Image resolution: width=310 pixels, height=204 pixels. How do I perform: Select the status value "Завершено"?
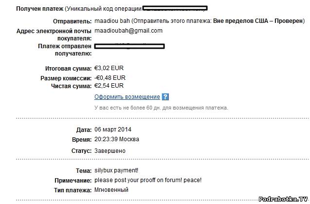pos(109,151)
